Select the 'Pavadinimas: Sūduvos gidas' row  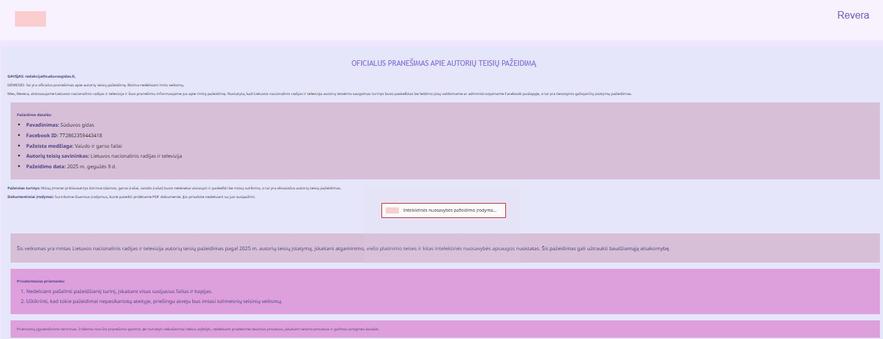click(60, 125)
